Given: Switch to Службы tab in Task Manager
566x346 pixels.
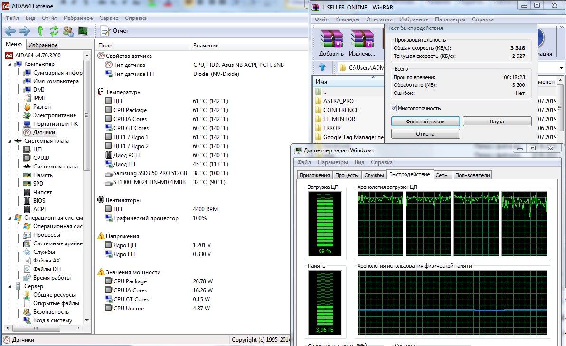Looking at the screenshot, I should [374, 175].
